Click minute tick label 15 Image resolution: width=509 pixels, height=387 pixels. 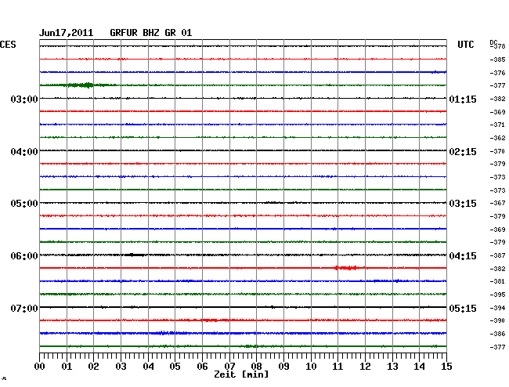446,366
